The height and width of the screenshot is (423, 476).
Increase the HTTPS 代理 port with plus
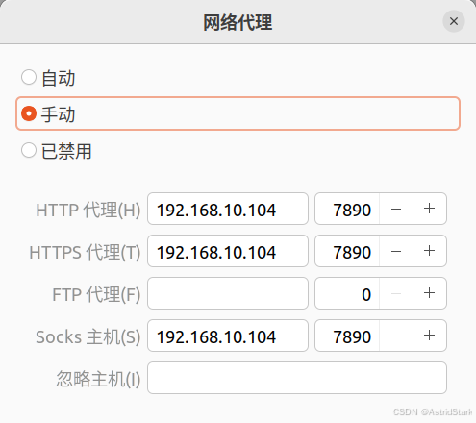point(430,251)
